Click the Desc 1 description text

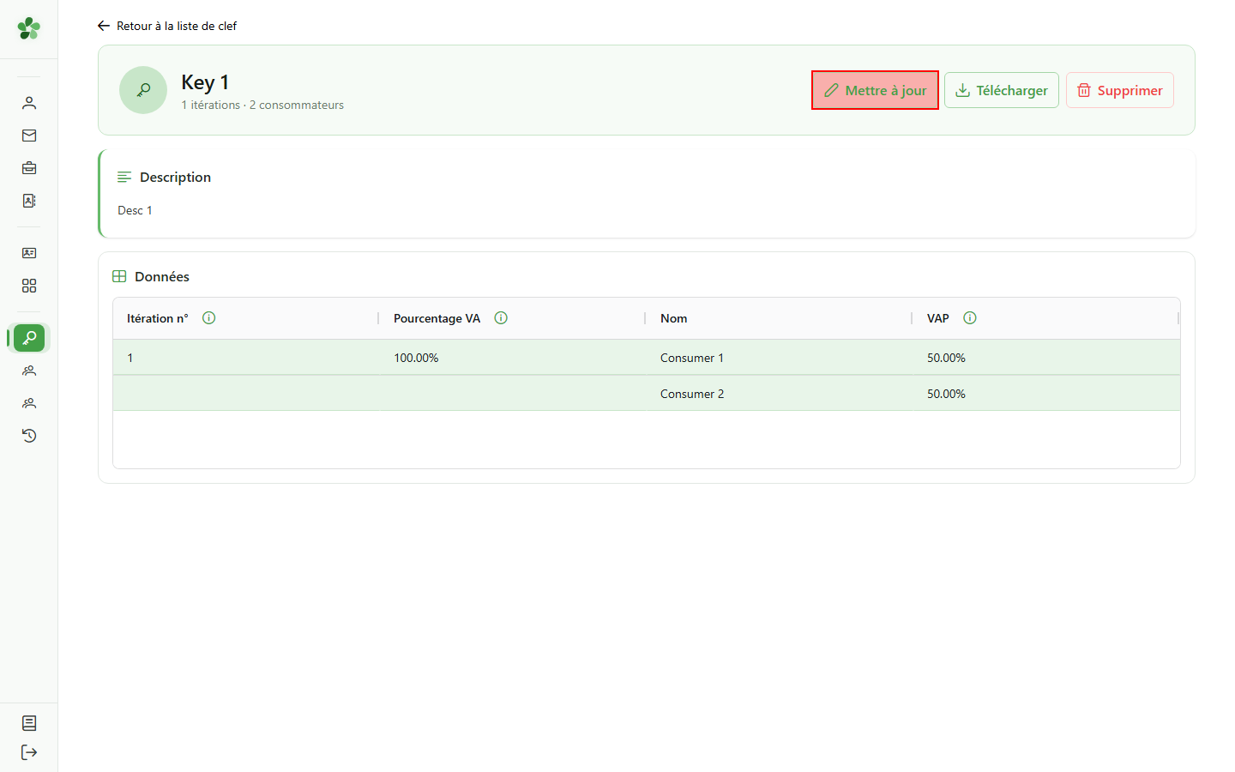[x=135, y=210]
